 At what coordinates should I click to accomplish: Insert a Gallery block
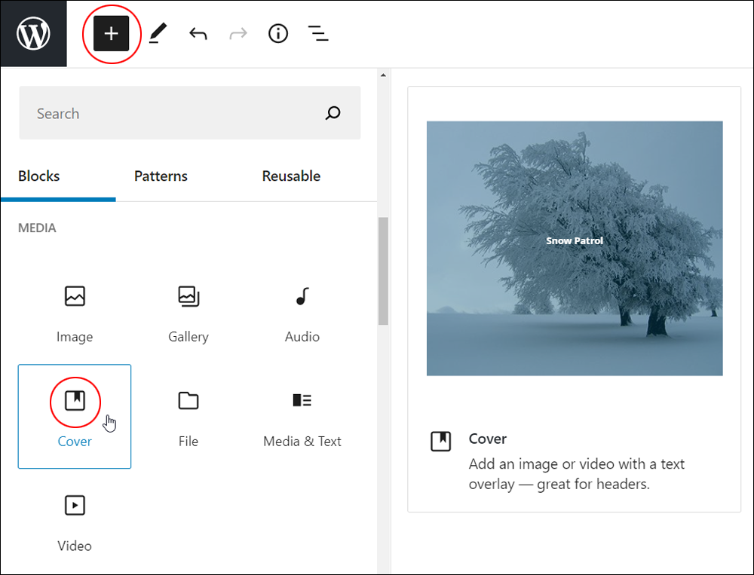pos(188,313)
